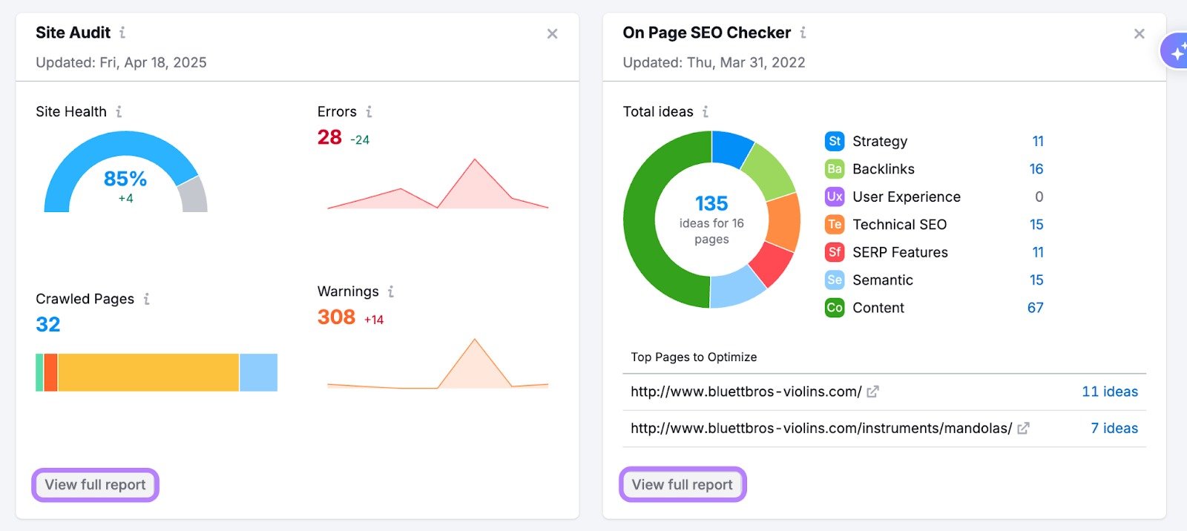The image size is (1187, 531).
Task: Click the yellow segment of Crawled Pages bar
Action: (x=148, y=372)
